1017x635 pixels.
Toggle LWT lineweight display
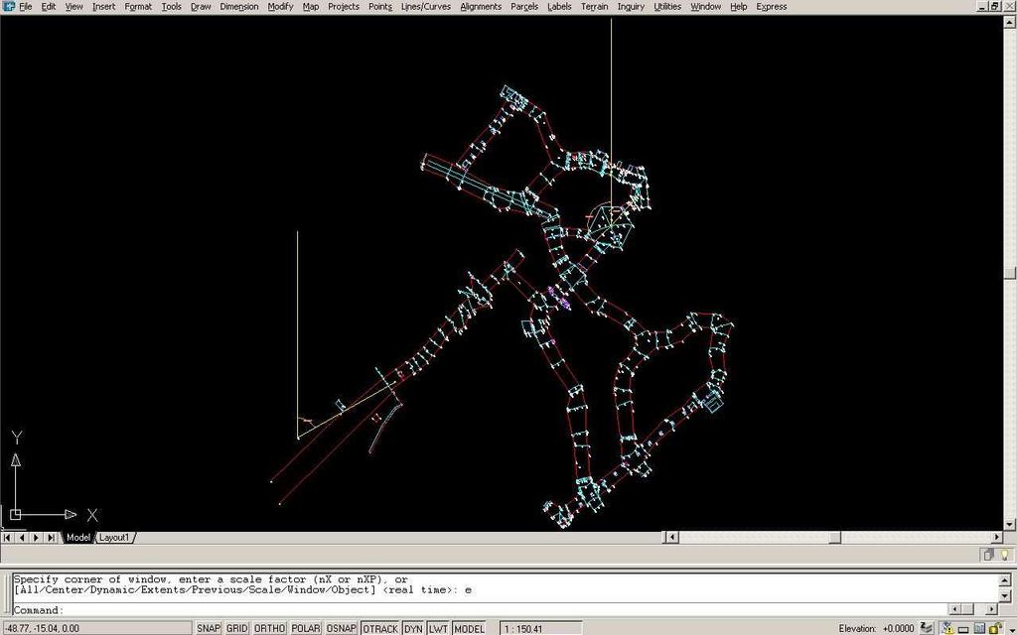tap(438, 628)
